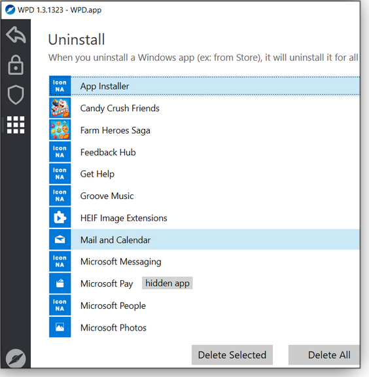Click the Microsoft Photos picture icon

(x=60, y=327)
